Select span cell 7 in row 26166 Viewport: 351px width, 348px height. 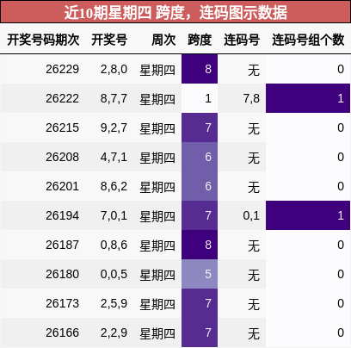(200, 332)
